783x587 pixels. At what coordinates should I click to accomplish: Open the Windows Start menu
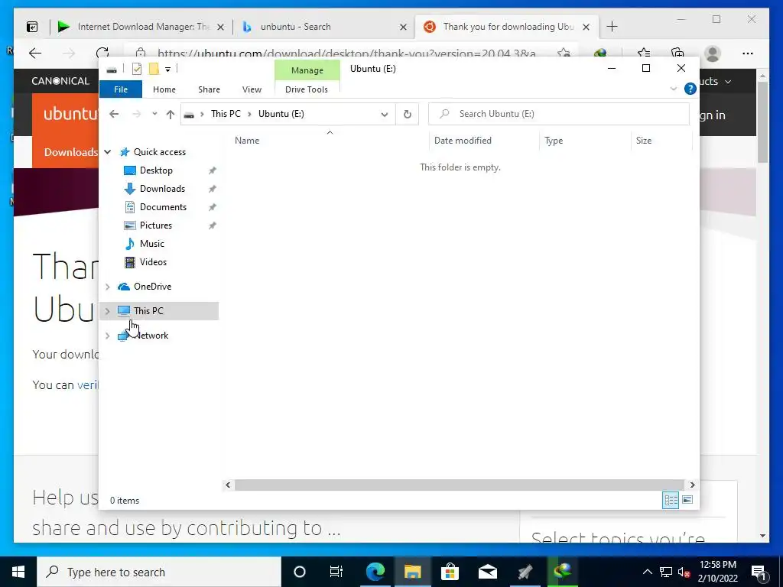tap(18, 572)
